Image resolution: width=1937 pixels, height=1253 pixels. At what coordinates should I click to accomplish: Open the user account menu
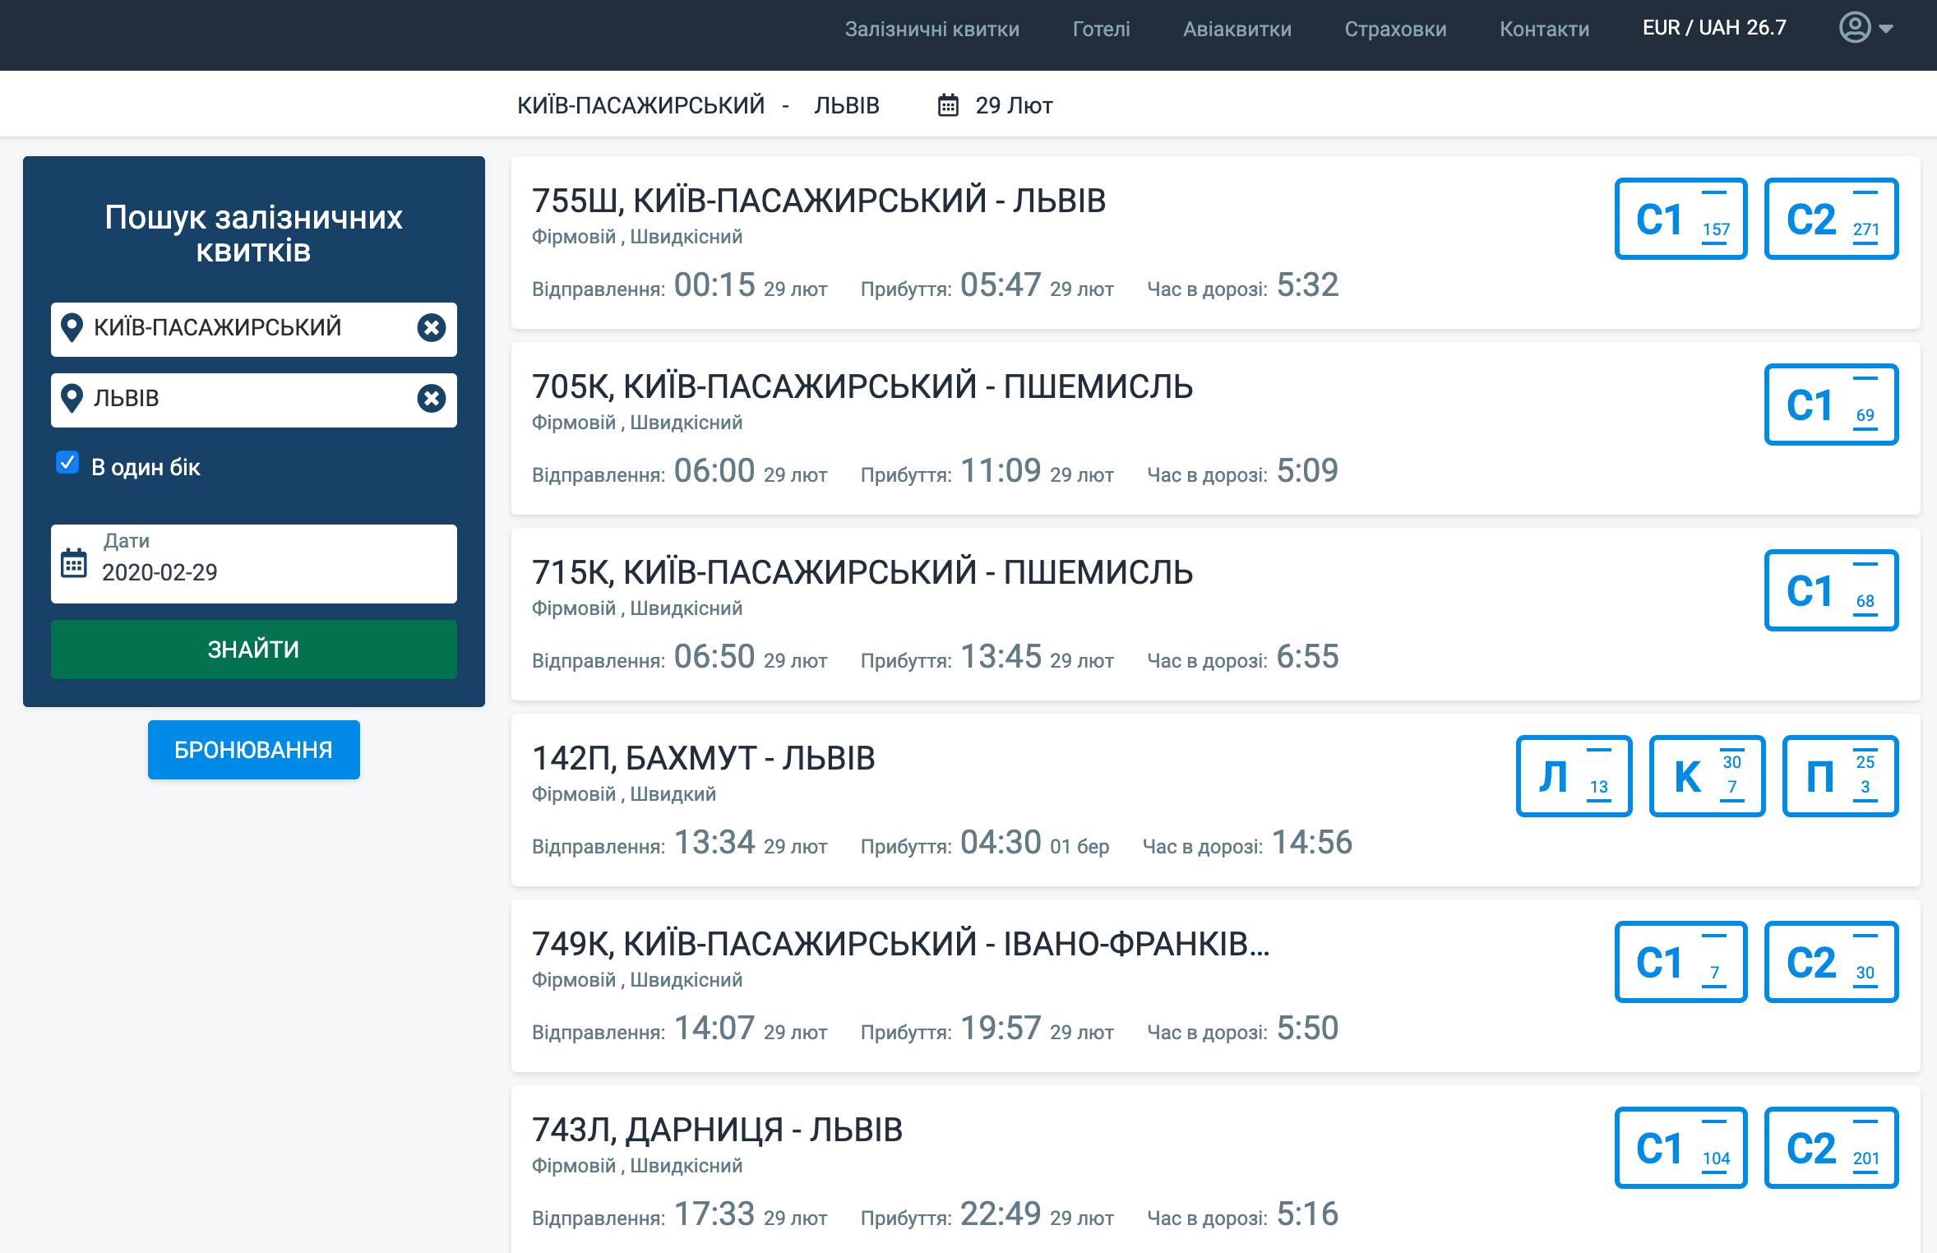pos(1866,28)
